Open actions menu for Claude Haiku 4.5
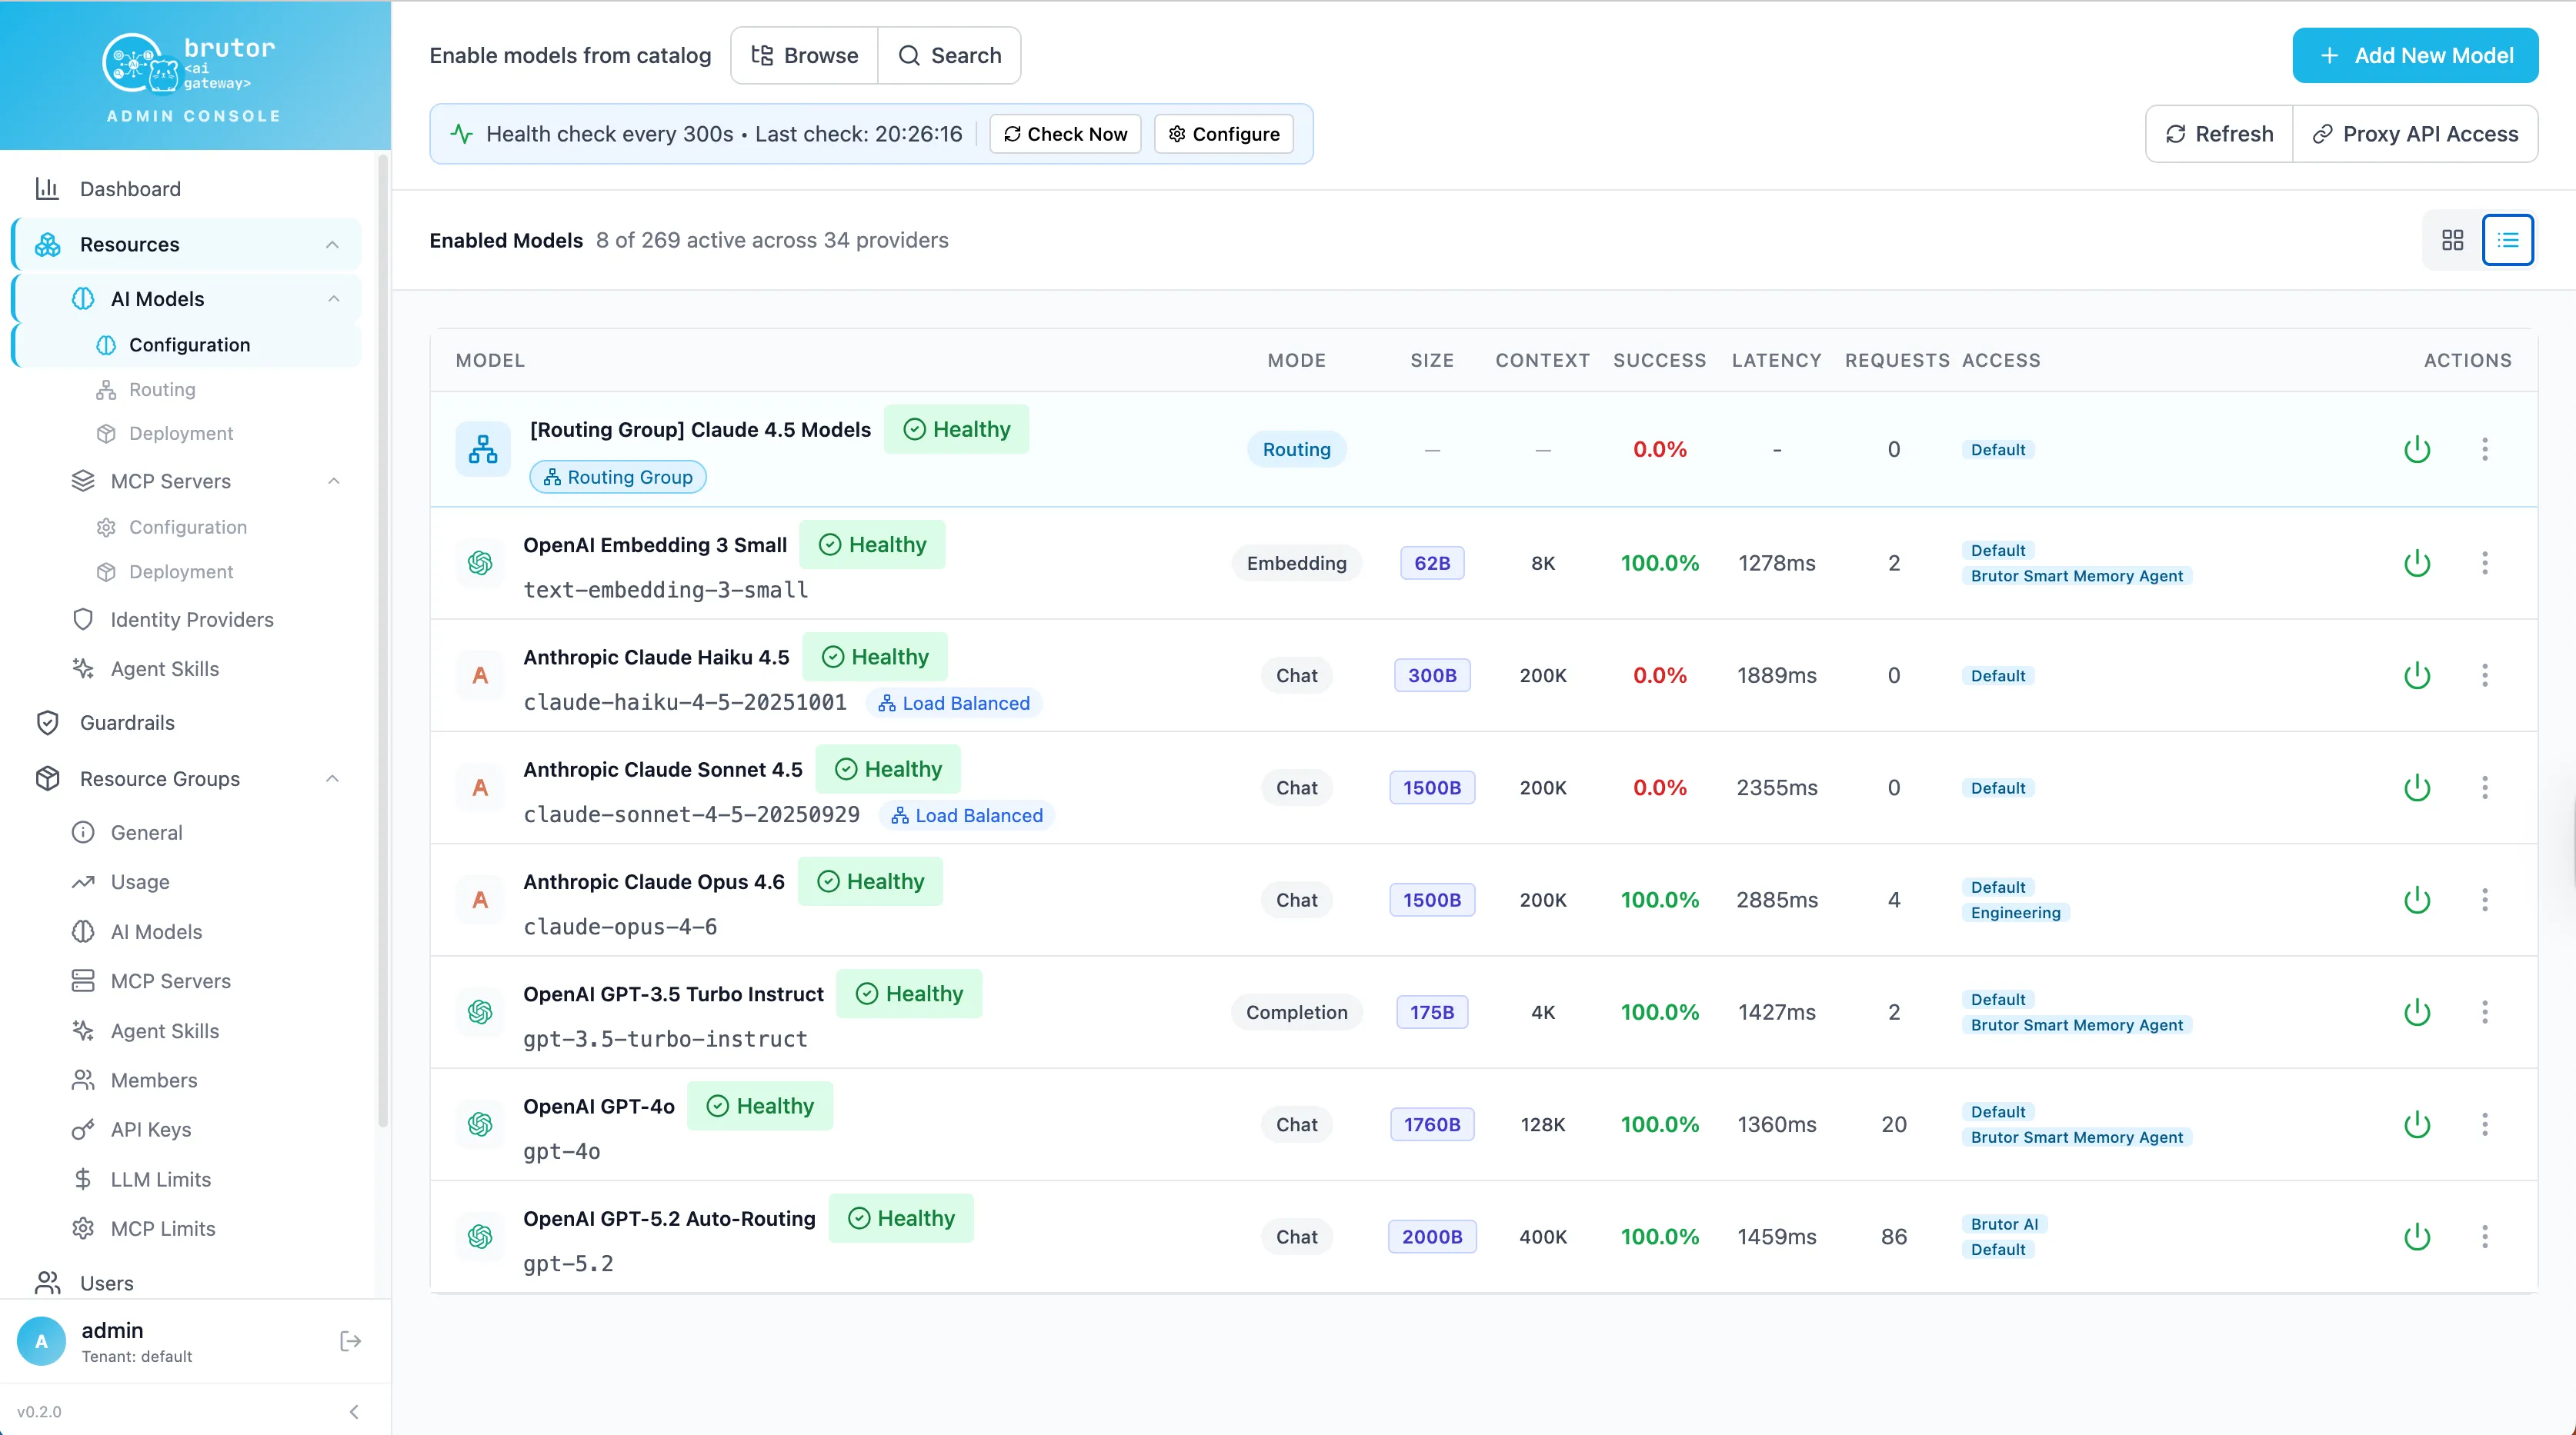The image size is (2576, 1435). pos(2484,675)
